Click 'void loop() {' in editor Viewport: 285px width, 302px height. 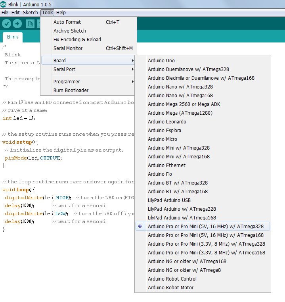(19, 190)
